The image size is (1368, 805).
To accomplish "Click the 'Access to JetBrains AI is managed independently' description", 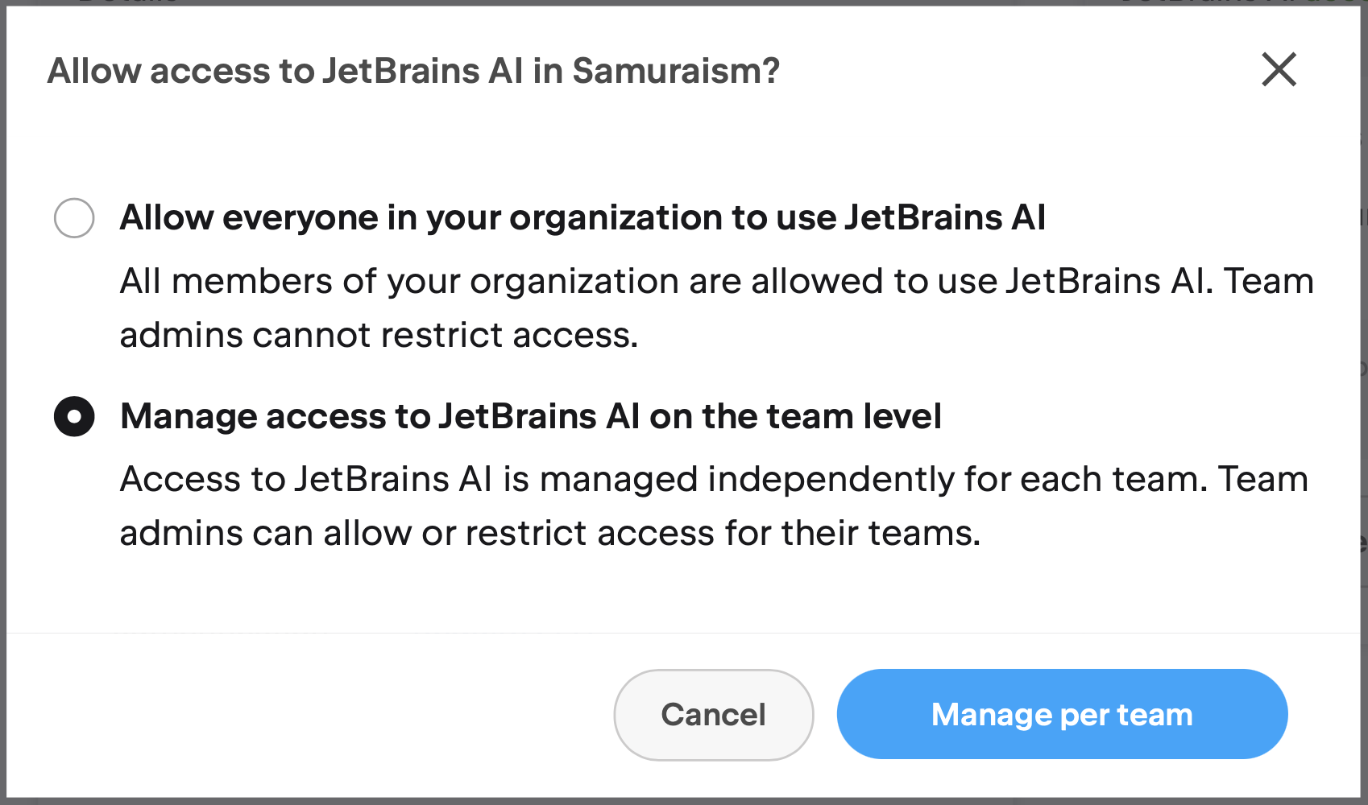I will pyautogui.click(x=714, y=506).
